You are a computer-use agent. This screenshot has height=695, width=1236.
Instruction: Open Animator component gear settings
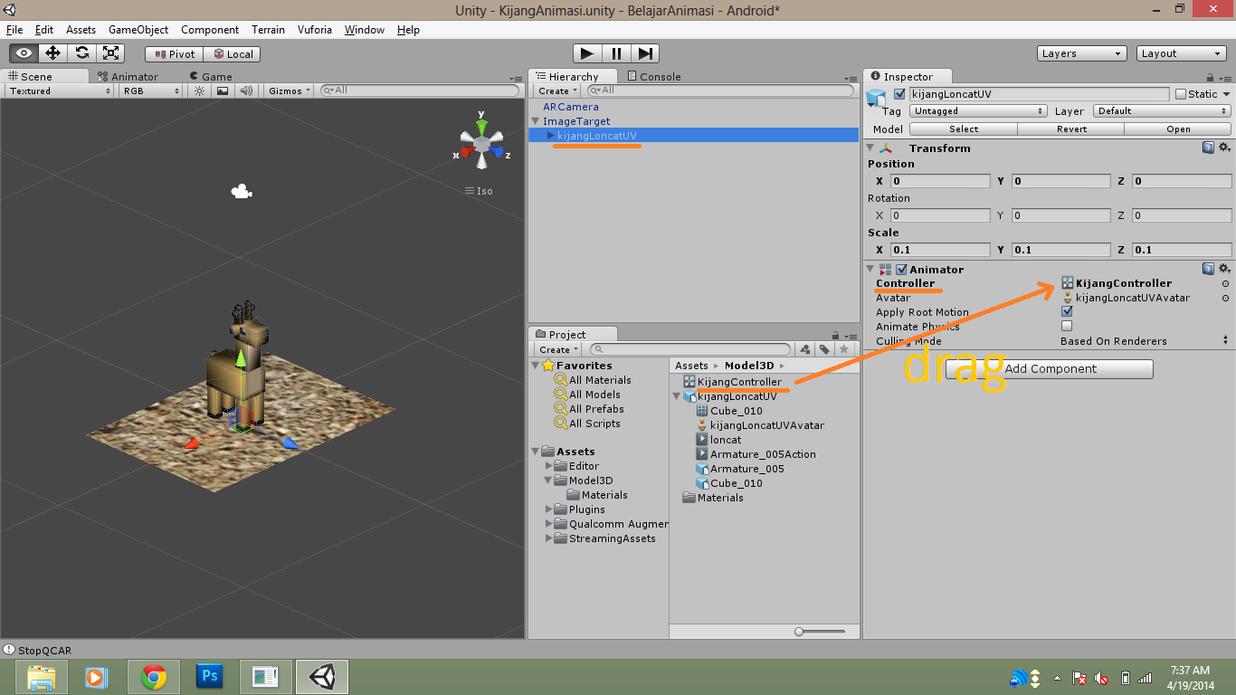pos(1224,269)
